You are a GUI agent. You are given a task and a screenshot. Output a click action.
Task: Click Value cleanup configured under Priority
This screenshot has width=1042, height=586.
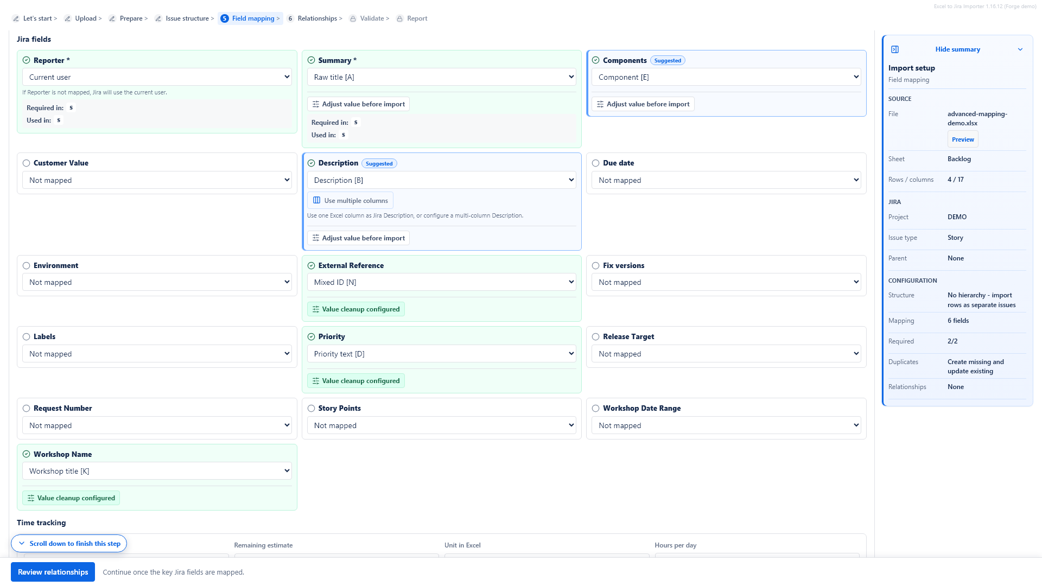[356, 381]
